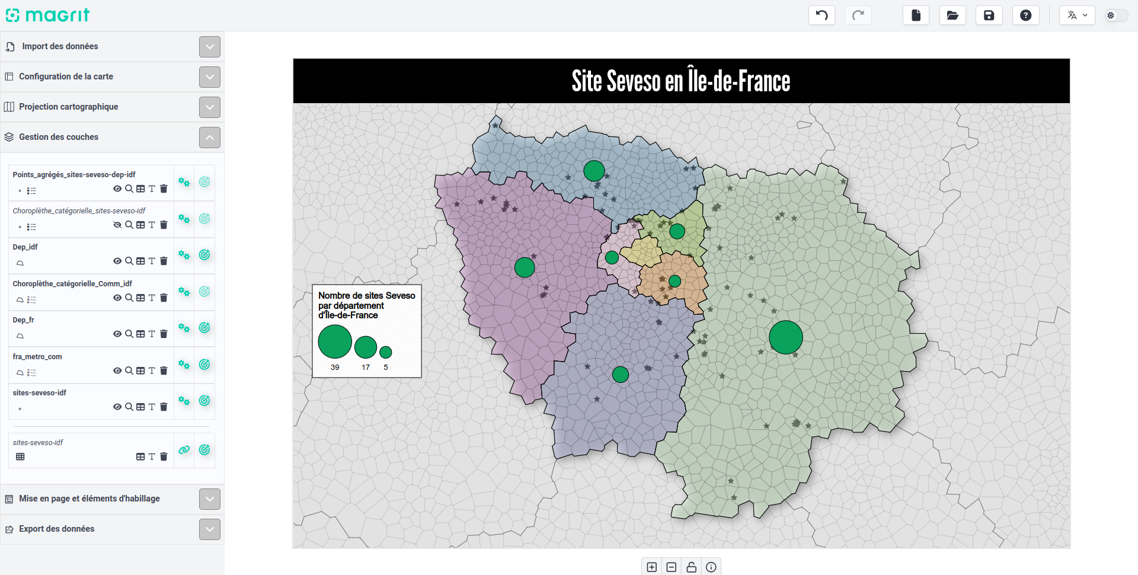The image size is (1138, 575).
Task: Click the largest legend circle labeled 39
Action: click(x=335, y=342)
